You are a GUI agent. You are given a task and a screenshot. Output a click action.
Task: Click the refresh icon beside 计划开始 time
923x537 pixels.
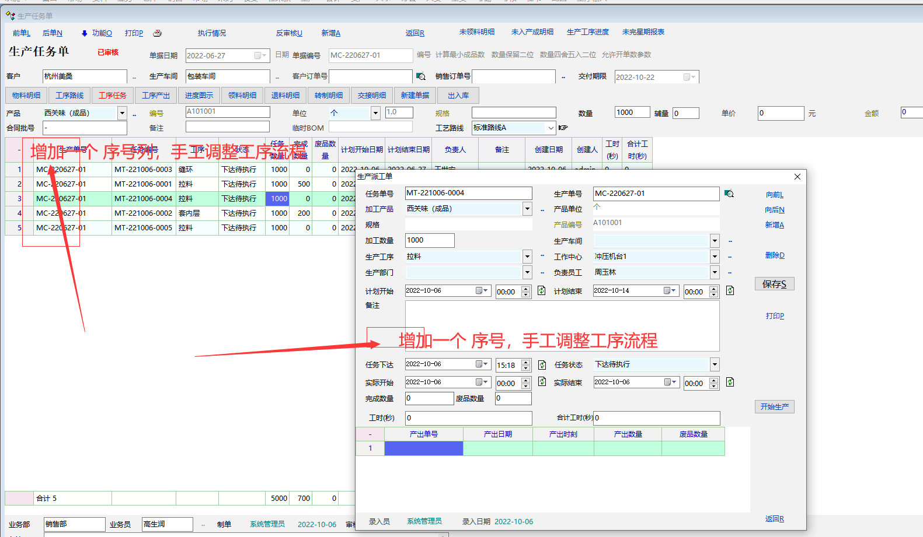click(541, 290)
